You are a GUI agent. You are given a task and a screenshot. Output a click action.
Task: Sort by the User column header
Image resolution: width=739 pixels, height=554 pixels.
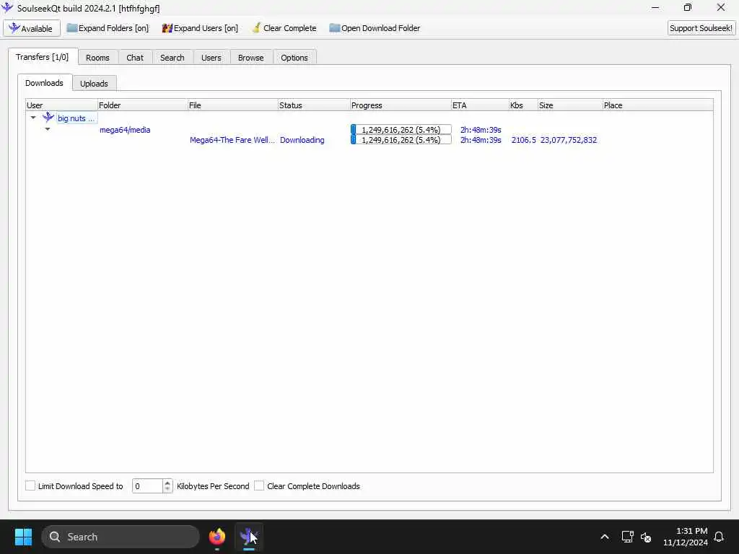coord(62,105)
